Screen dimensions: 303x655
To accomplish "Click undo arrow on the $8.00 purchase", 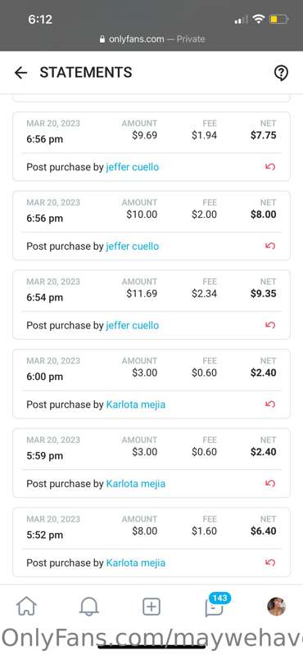I will point(270,562).
